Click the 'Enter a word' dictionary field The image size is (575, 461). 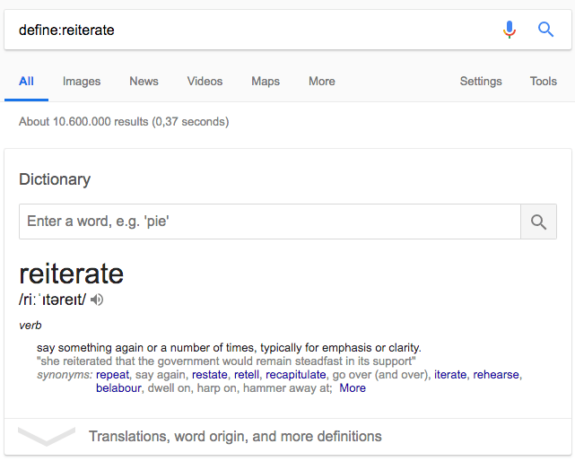point(269,222)
